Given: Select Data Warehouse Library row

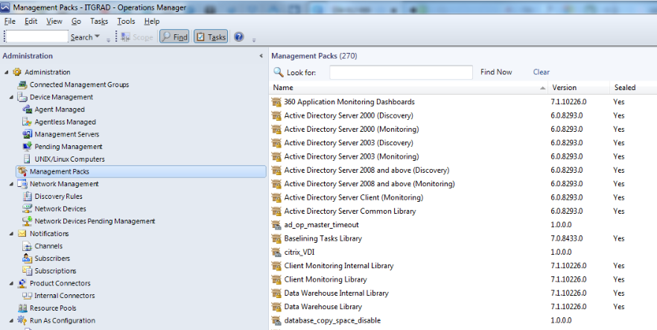Looking at the screenshot, I should coord(463,307).
